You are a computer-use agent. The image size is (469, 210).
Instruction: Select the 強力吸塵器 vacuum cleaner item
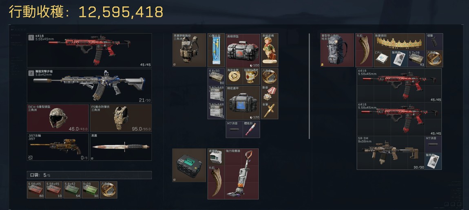click(242, 174)
